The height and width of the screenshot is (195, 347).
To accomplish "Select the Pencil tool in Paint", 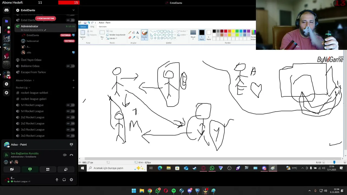I will tap(130, 32).
